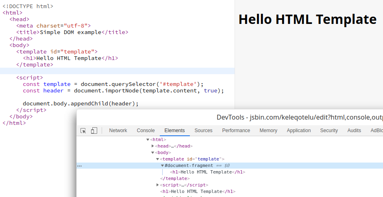Click the opening <script> tag in editor

click(30, 78)
